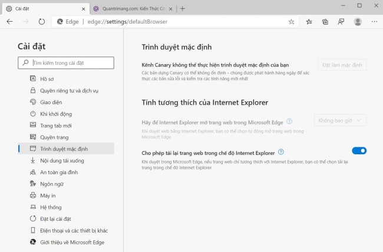Focus the address bar URL
The width and height of the screenshot is (383, 252).
click(x=127, y=22)
